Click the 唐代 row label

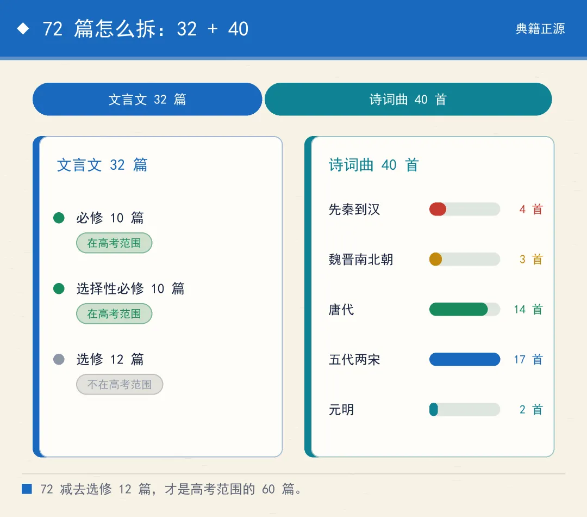341,309
